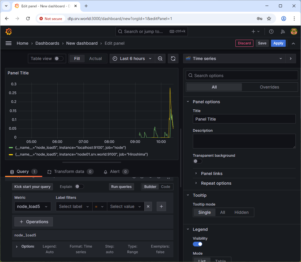Screen dimensions: 301x262
Task: Toggle the Explain switch
Action: coord(79,186)
